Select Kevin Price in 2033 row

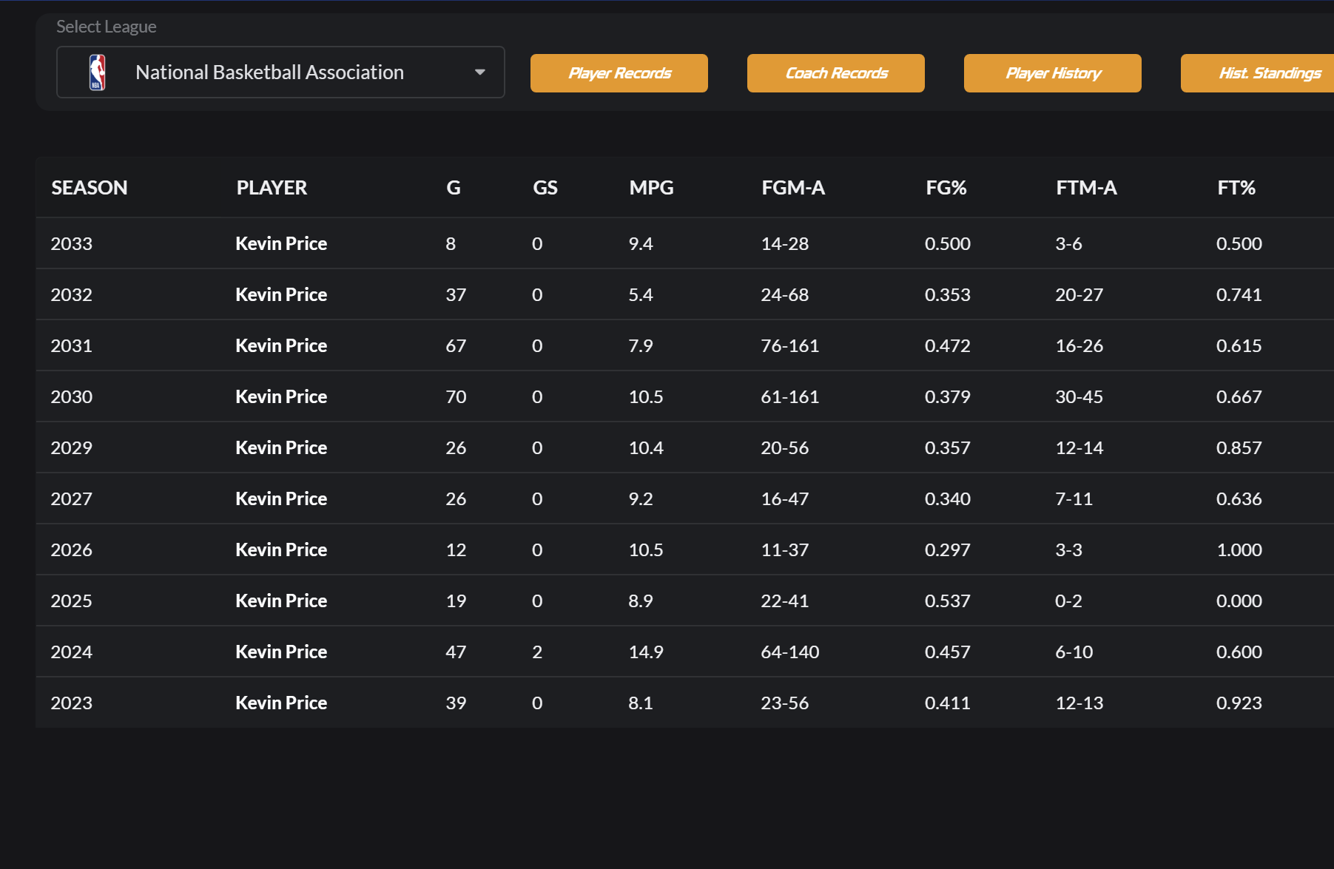pos(281,244)
